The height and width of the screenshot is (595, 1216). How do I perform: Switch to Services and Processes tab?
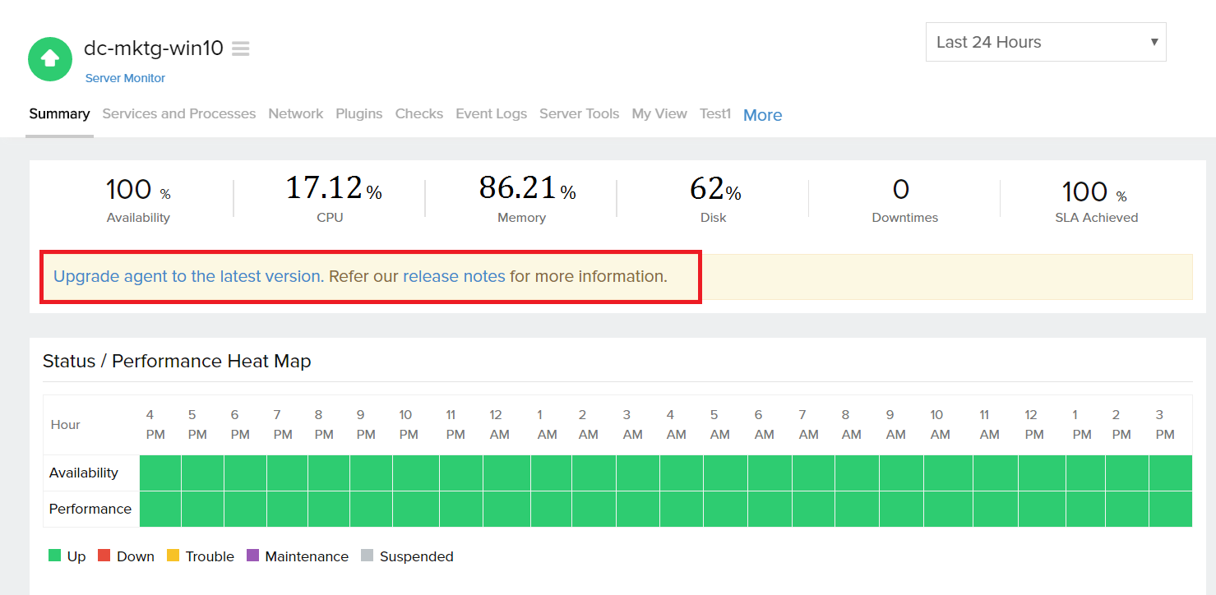(178, 113)
